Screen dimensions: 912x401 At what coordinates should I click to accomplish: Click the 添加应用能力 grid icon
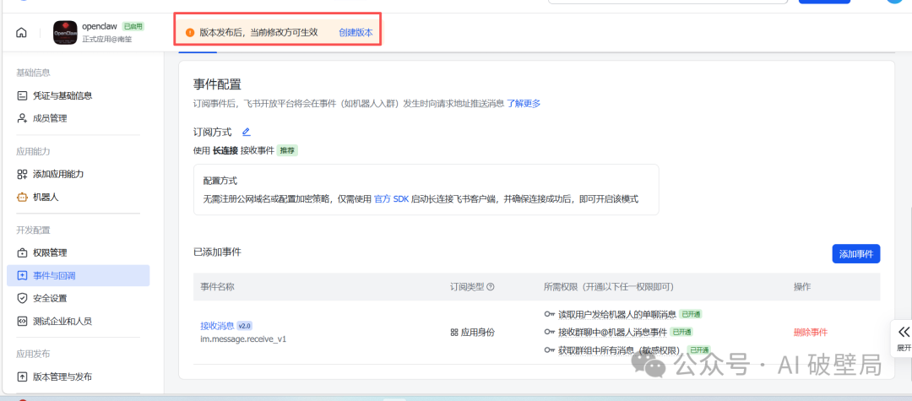22,174
